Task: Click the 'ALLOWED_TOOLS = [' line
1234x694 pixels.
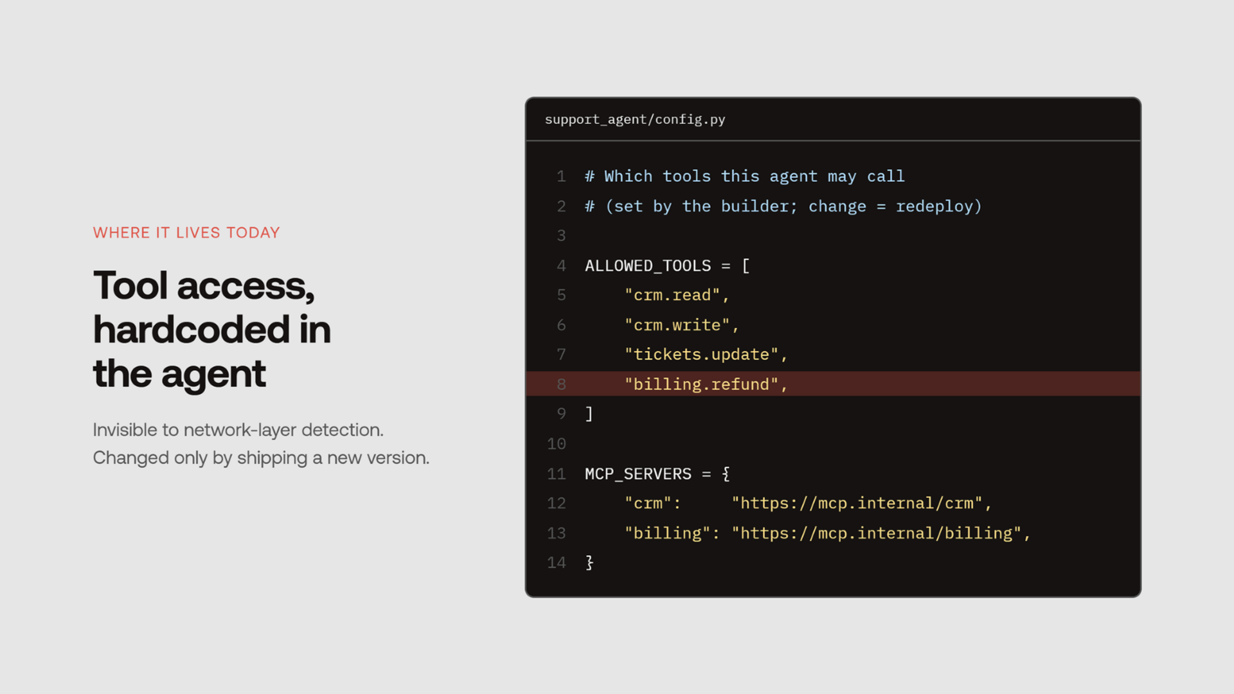Action: [x=667, y=265]
